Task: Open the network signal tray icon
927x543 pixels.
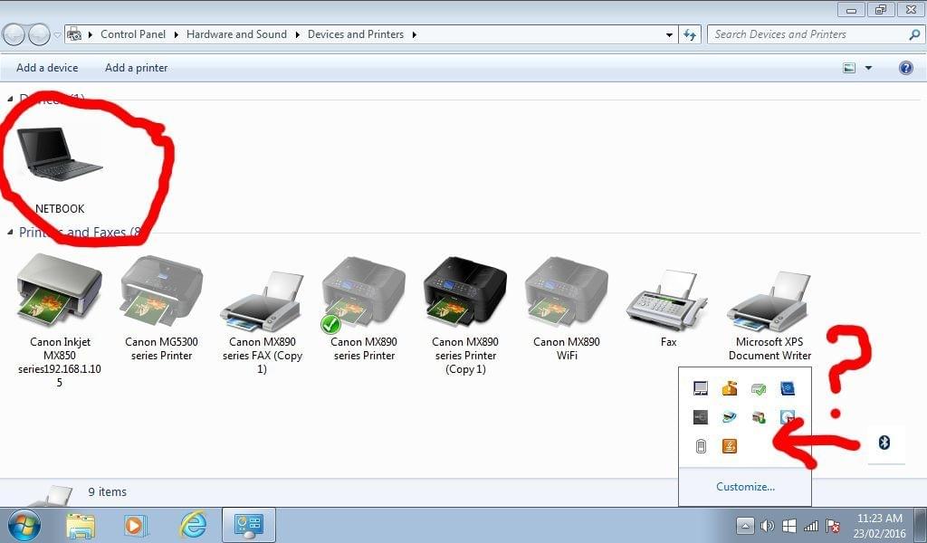Action: 811,526
